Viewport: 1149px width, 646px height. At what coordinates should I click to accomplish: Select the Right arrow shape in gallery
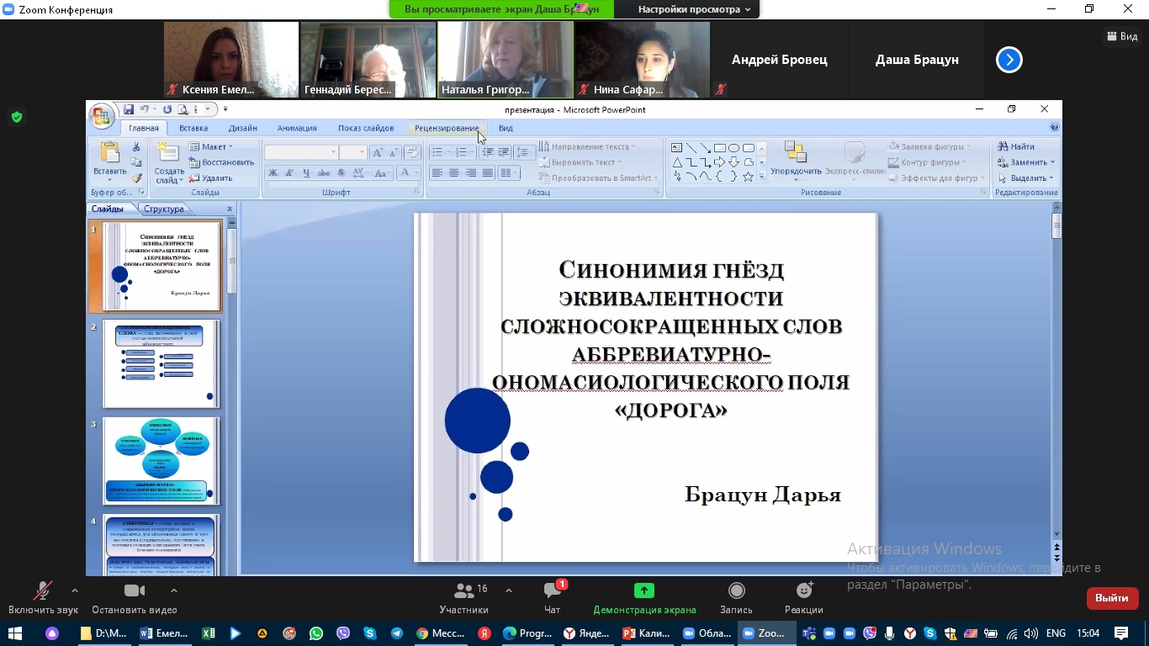click(x=719, y=162)
